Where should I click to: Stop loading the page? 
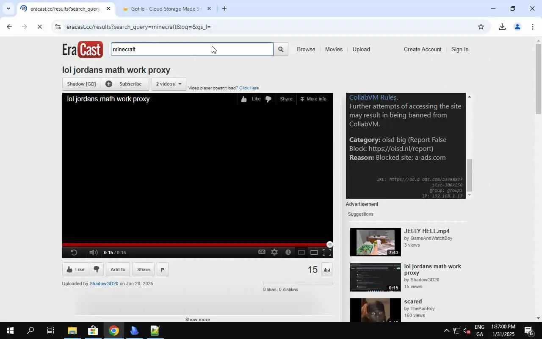point(39,27)
